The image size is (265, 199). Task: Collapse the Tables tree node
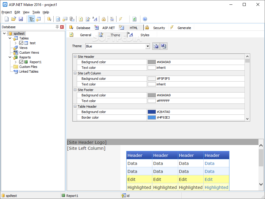point(10,38)
